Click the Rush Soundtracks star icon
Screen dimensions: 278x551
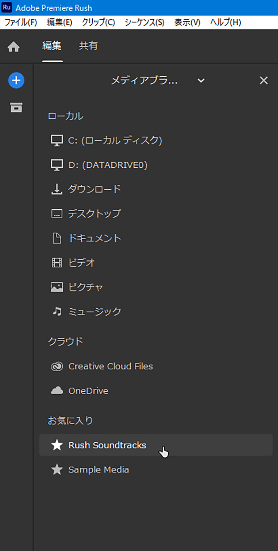(57, 445)
